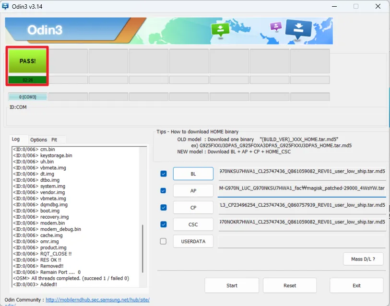390x306 pixels.
Task: Click the CSC file path field
Action: (302, 224)
